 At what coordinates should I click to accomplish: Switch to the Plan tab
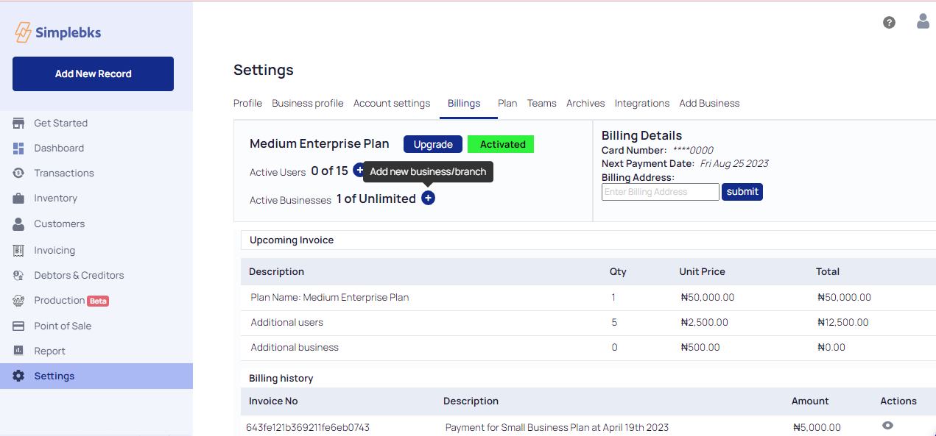507,103
